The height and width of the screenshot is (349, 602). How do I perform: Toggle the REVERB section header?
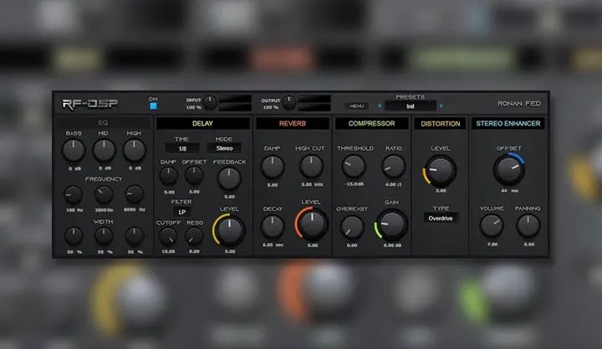click(x=293, y=123)
